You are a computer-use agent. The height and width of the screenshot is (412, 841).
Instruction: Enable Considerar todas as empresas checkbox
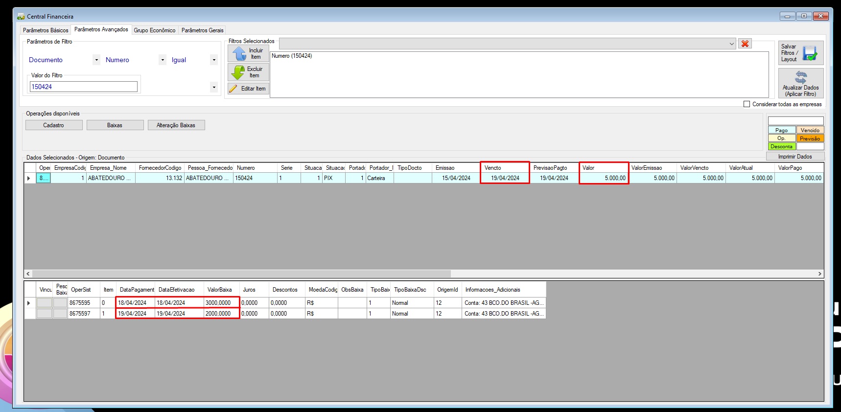point(747,104)
